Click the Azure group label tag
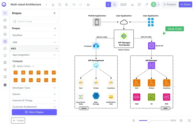 (x=84, y=108)
